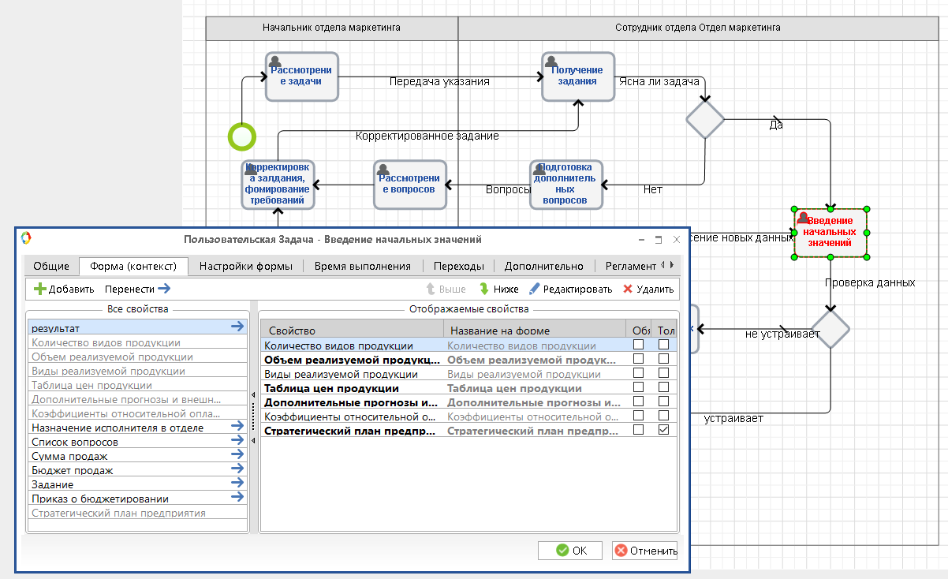Select the Рассмотрение вопросов task node
The width and height of the screenshot is (948, 579).
pyautogui.click(x=409, y=185)
